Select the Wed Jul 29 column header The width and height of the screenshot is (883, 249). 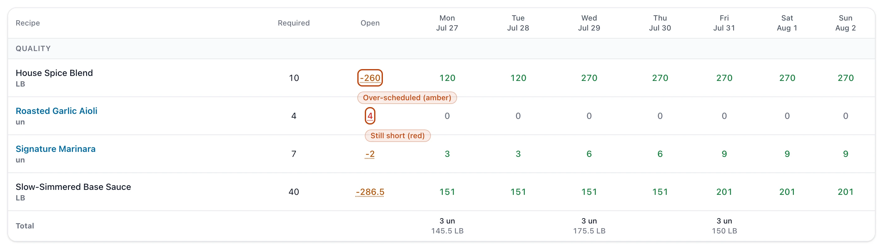(x=589, y=23)
